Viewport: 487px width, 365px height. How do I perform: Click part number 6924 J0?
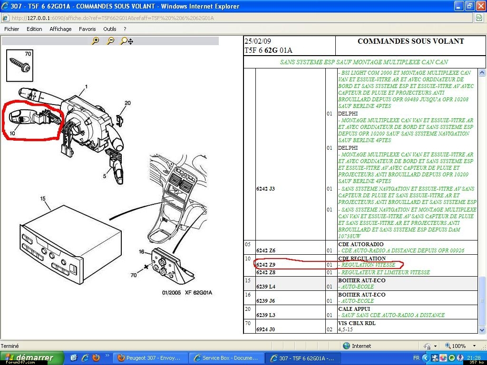click(265, 329)
